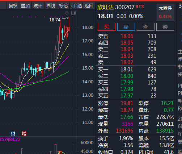Click the blue 卖 sell button
Viewport: 182px width, 154px height.
[126, 27]
